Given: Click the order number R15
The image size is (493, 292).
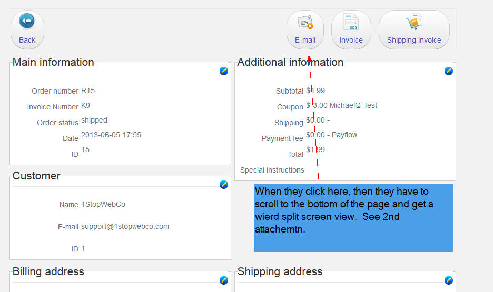Looking at the screenshot, I should click(x=88, y=91).
